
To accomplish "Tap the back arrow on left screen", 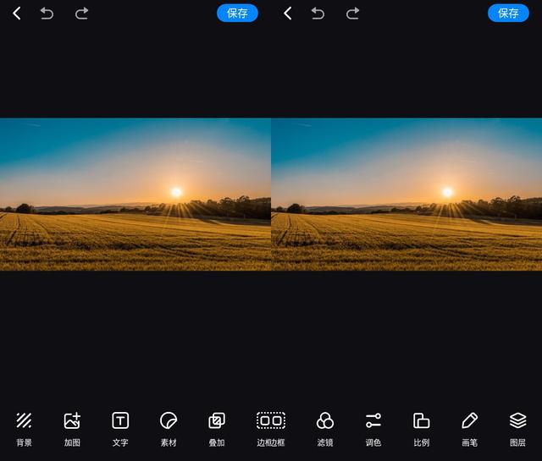I will click(17, 13).
